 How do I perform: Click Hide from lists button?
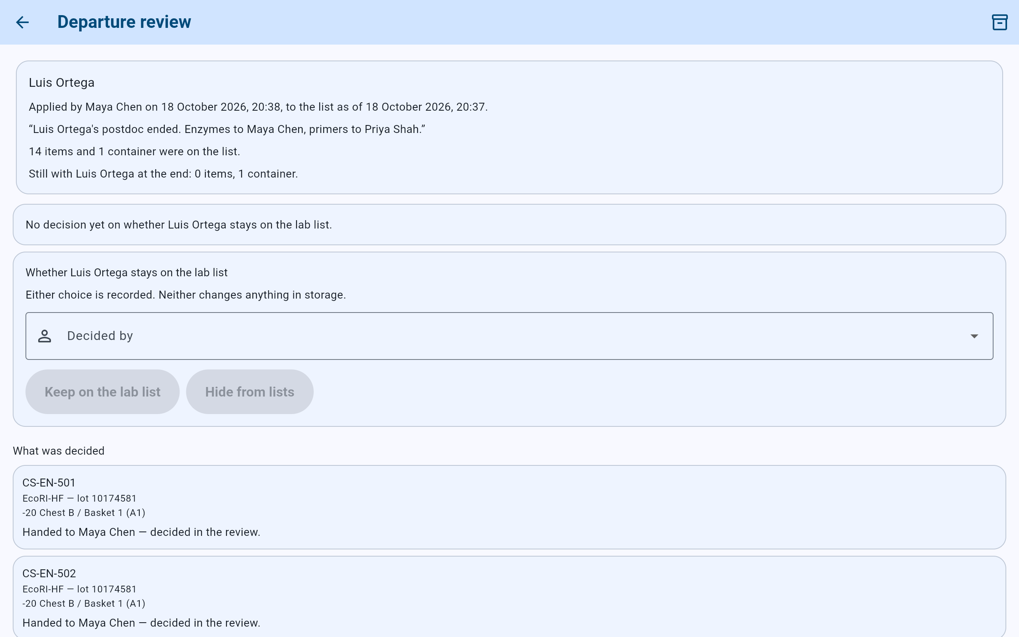click(250, 392)
